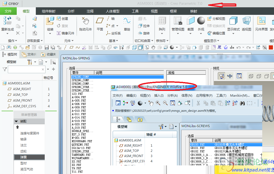Open 信息(N) menu in Pro/ENGINEER window
The image size is (274, 174).
pos(187,95)
